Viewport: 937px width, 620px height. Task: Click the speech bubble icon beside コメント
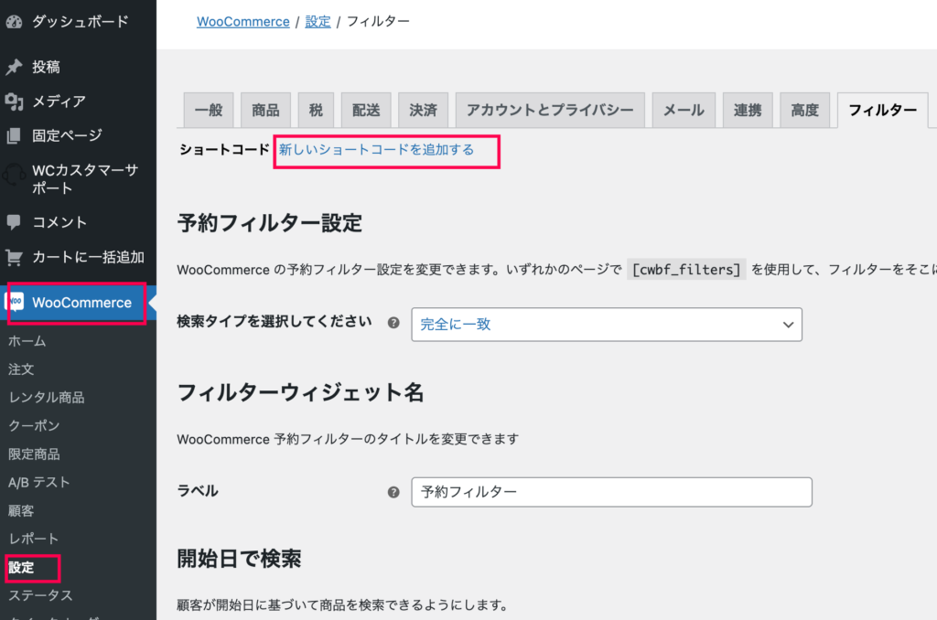(14, 222)
